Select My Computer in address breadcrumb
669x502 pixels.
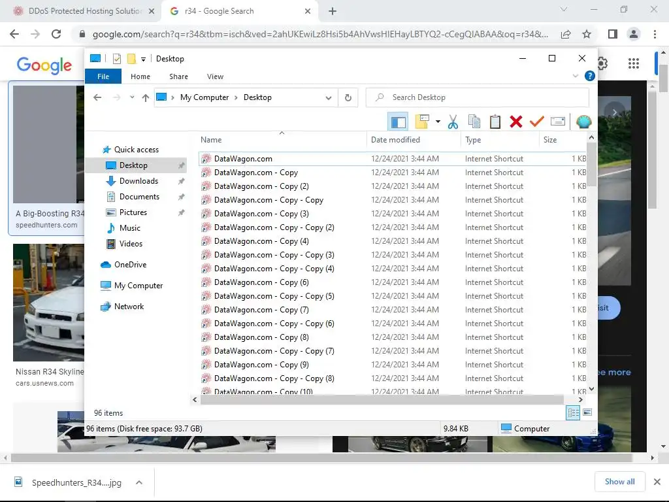tap(204, 97)
